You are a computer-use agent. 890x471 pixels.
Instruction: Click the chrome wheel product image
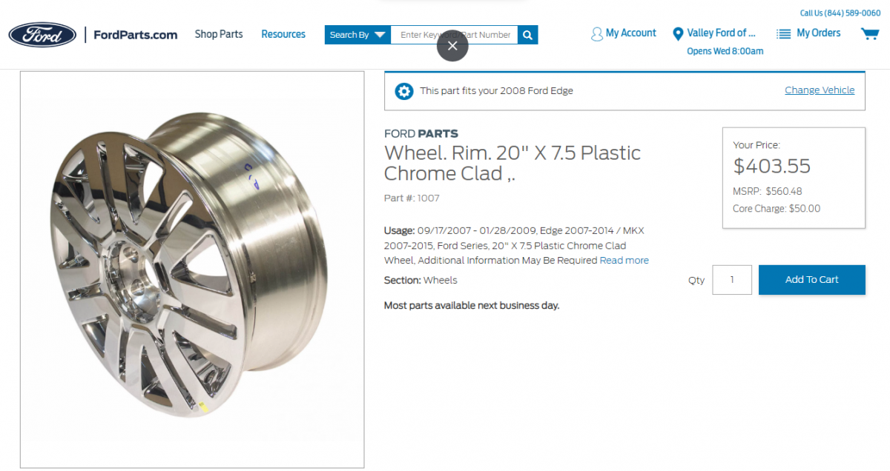(x=192, y=270)
